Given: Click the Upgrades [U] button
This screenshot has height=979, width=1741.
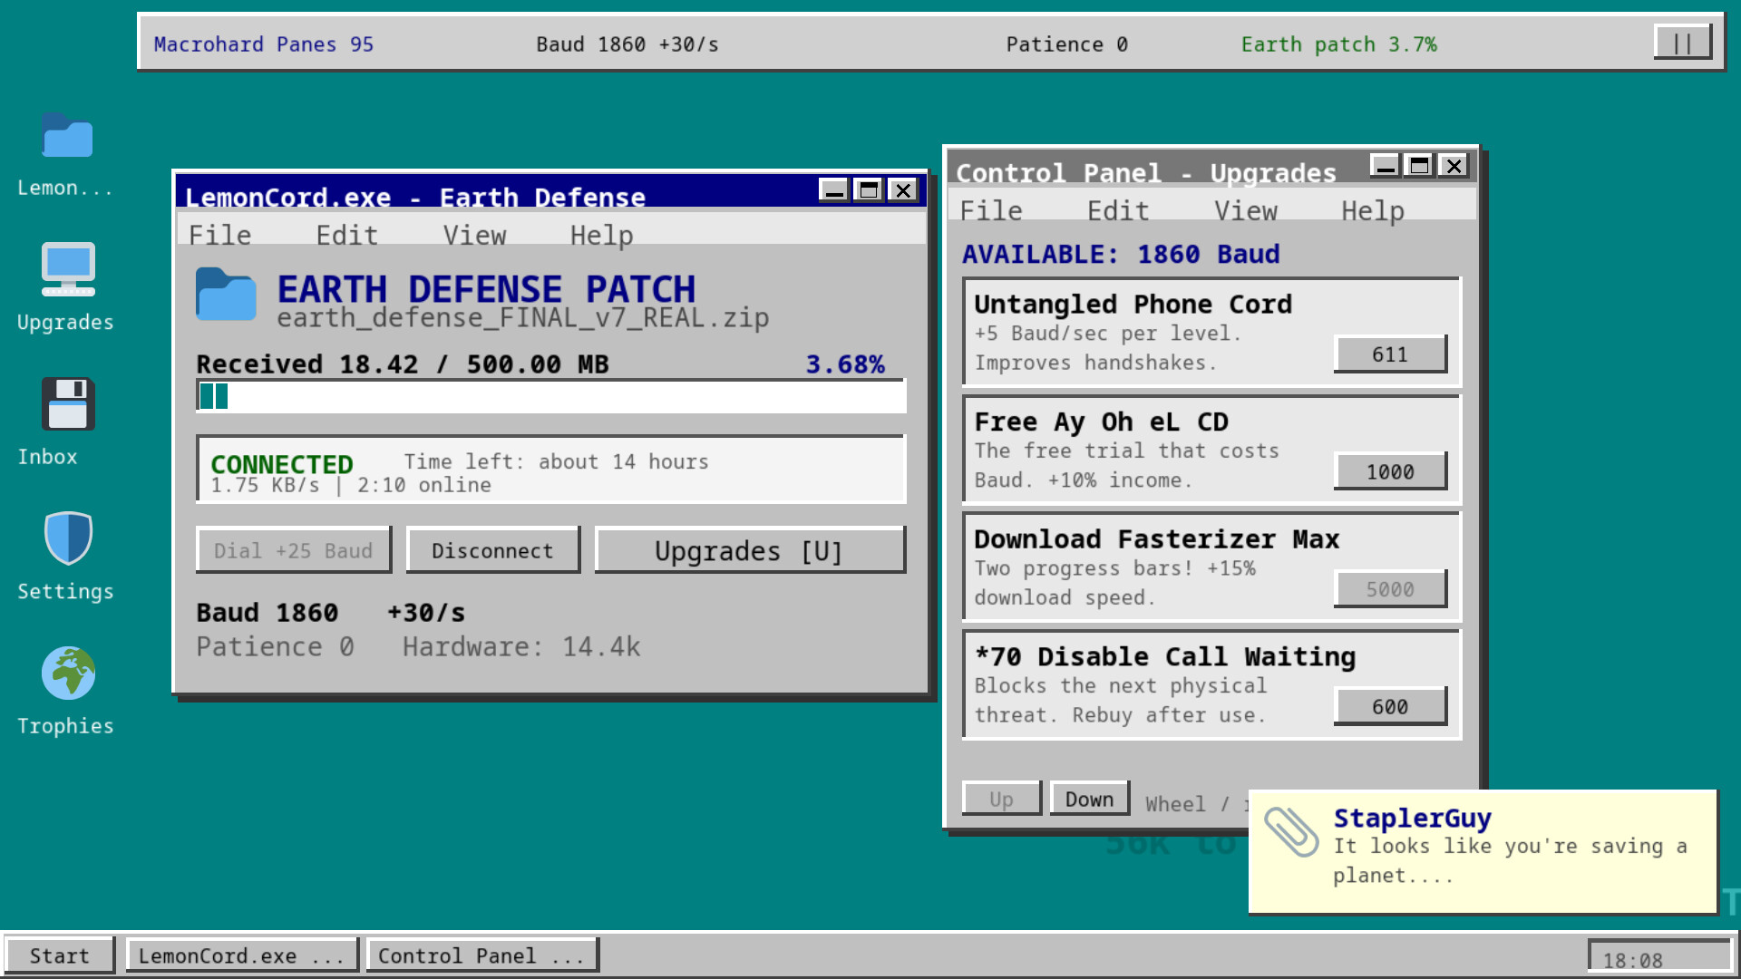Looking at the screenshot, I should click(750, 550).
